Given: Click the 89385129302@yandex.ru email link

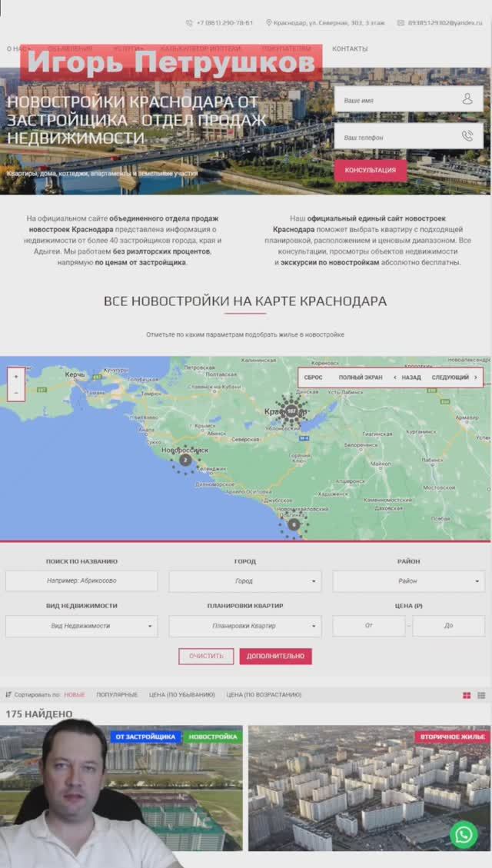Looking at the screenshot, I should 445,23.
